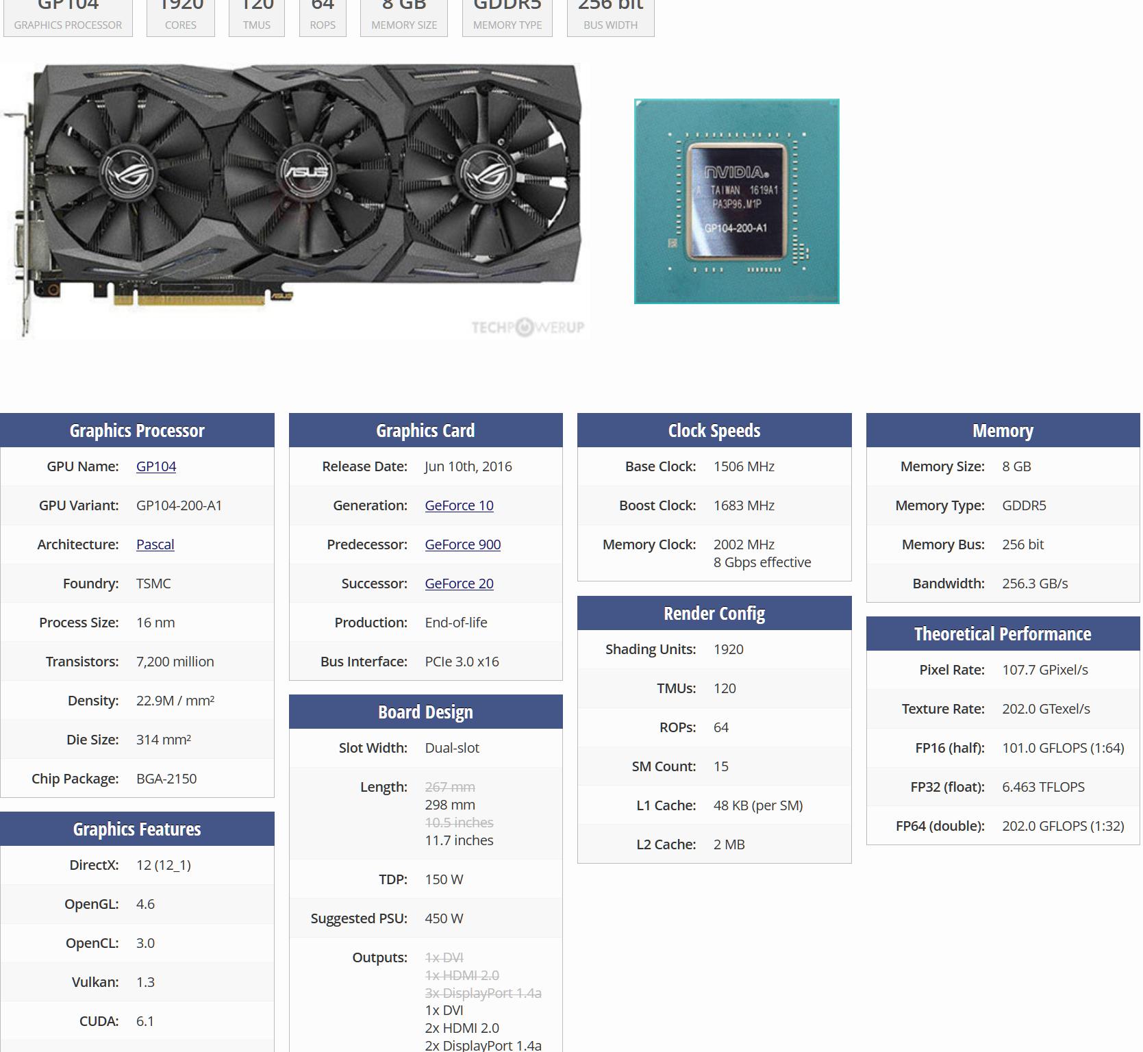Select the 2002 MHz memory clock value
The width and height of the screenshot is (1143, 1052).
[744, 544]
